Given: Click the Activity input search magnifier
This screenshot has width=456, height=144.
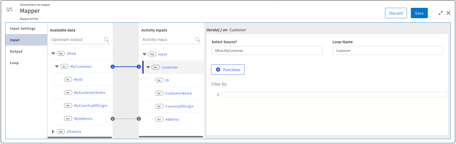Looking at the screenshot, I should [198, 40].
